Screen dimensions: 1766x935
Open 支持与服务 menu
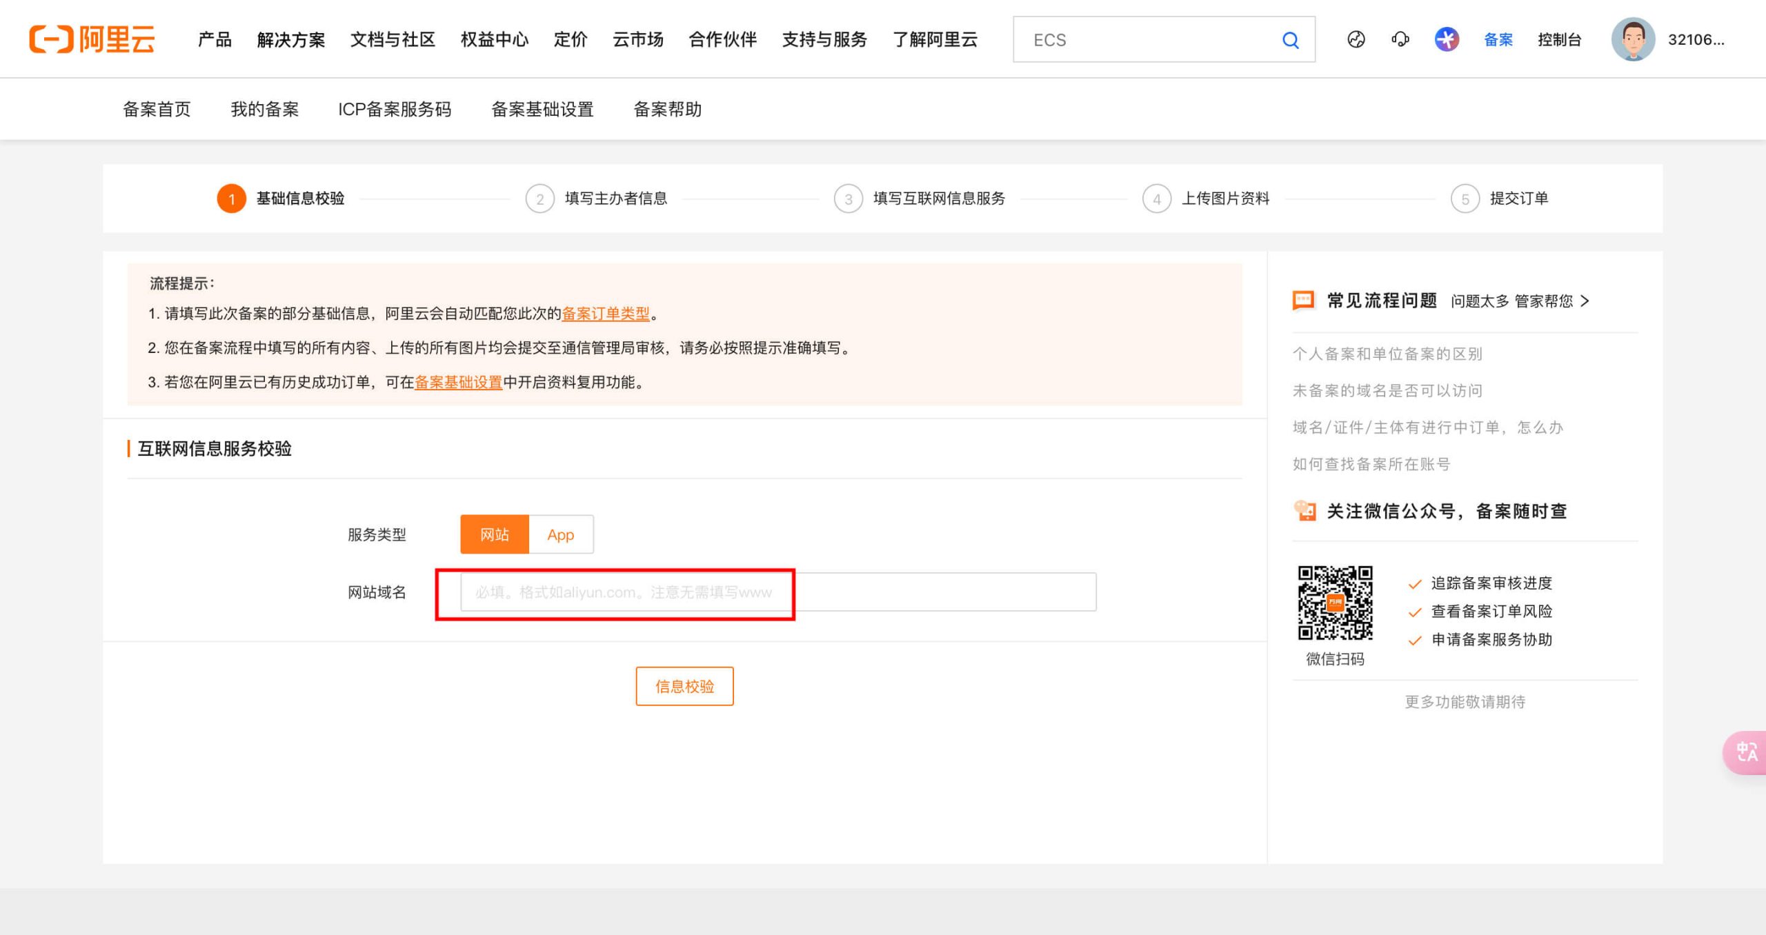coord(824,39)
